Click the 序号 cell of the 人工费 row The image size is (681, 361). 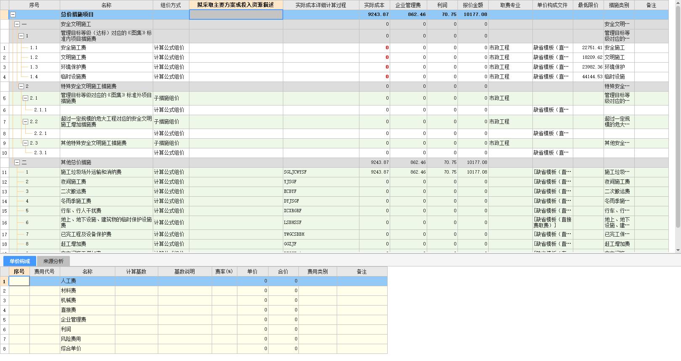[x=19, y=281]
